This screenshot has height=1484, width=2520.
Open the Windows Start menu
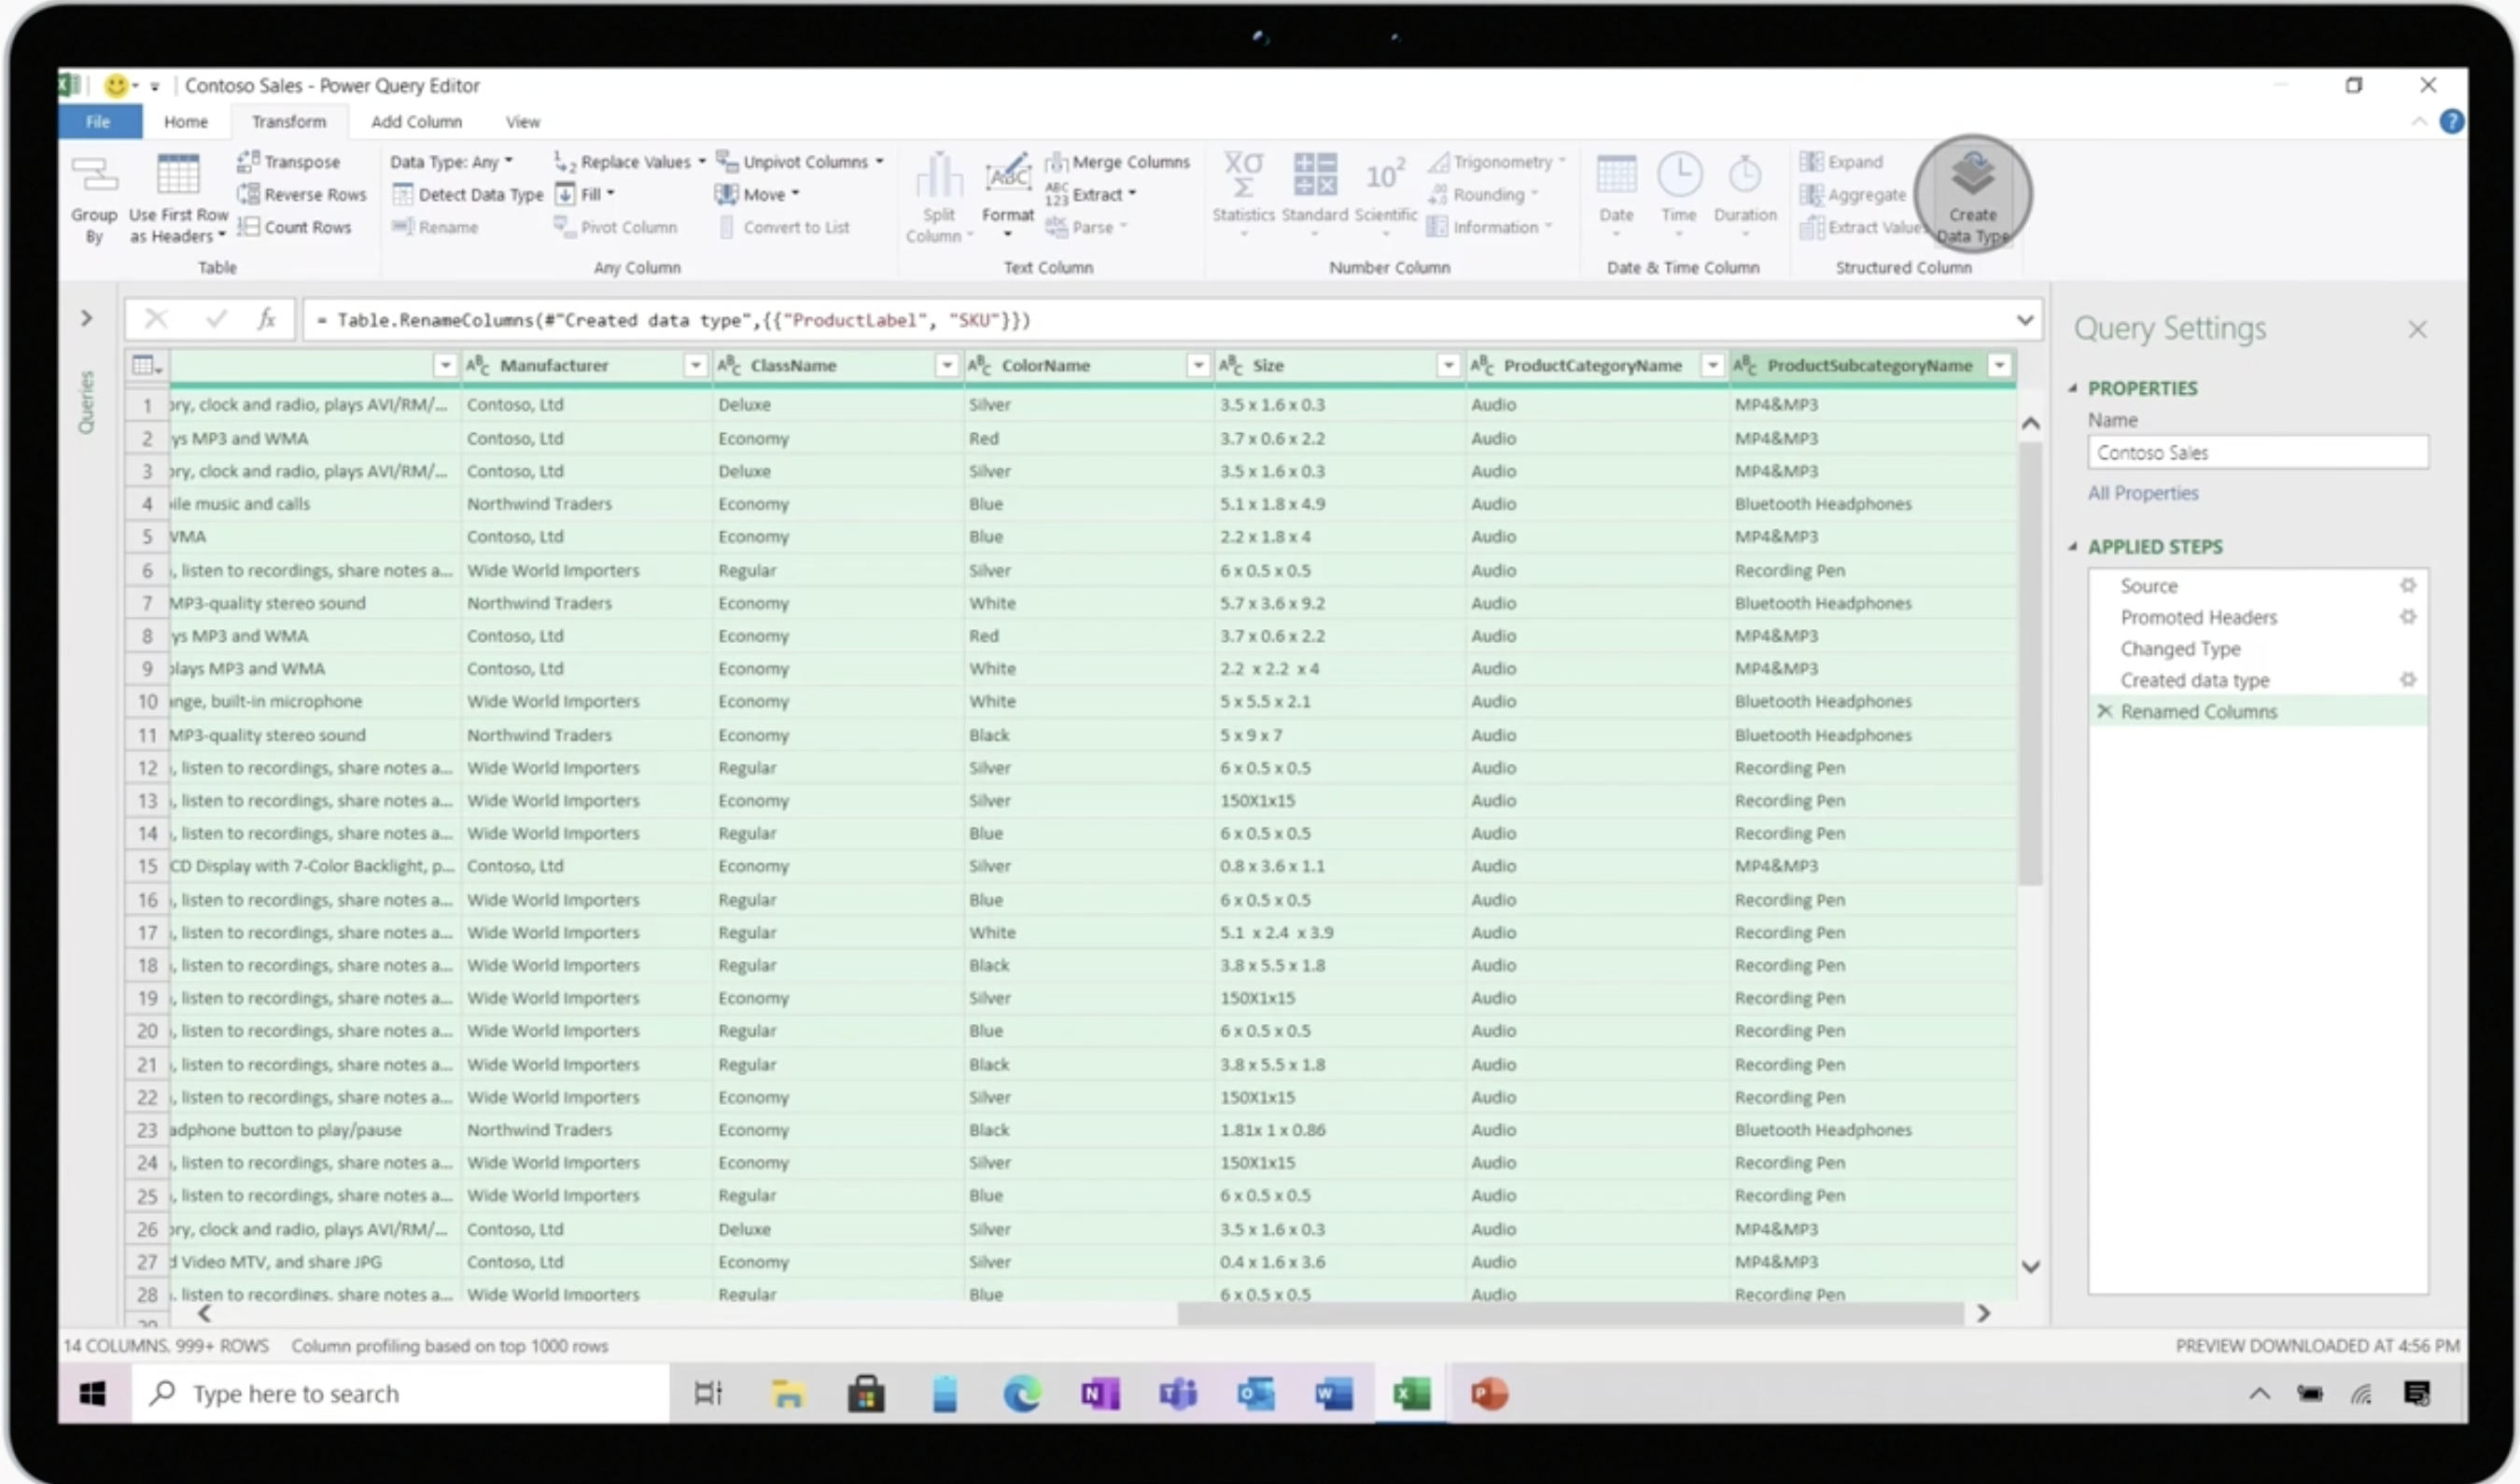tap(93, 1393)
